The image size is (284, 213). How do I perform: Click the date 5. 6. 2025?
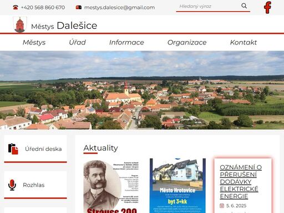(236, 206)
